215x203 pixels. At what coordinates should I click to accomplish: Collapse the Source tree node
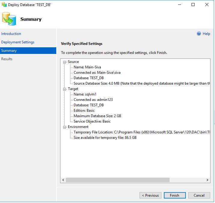click(x=64, y=62)
